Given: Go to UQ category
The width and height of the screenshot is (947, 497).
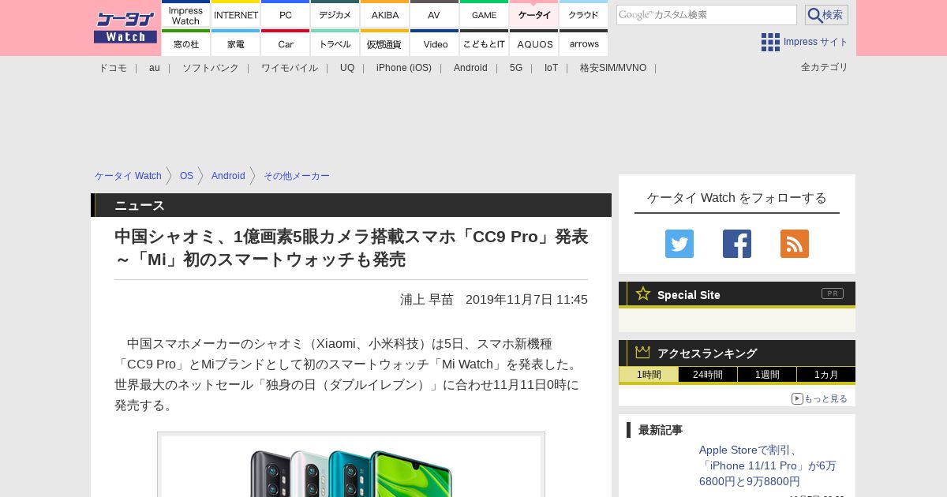Looking at the screenshot, I should [347, 68].
